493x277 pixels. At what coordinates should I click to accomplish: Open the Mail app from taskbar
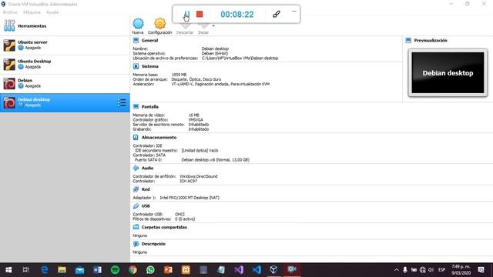79,270
